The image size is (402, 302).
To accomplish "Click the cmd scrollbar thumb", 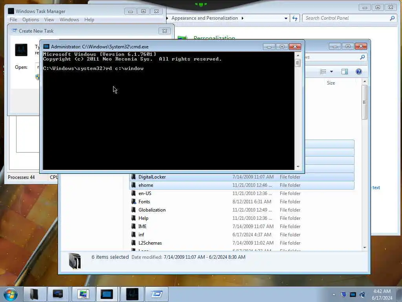I will click(x=298, y=63).
